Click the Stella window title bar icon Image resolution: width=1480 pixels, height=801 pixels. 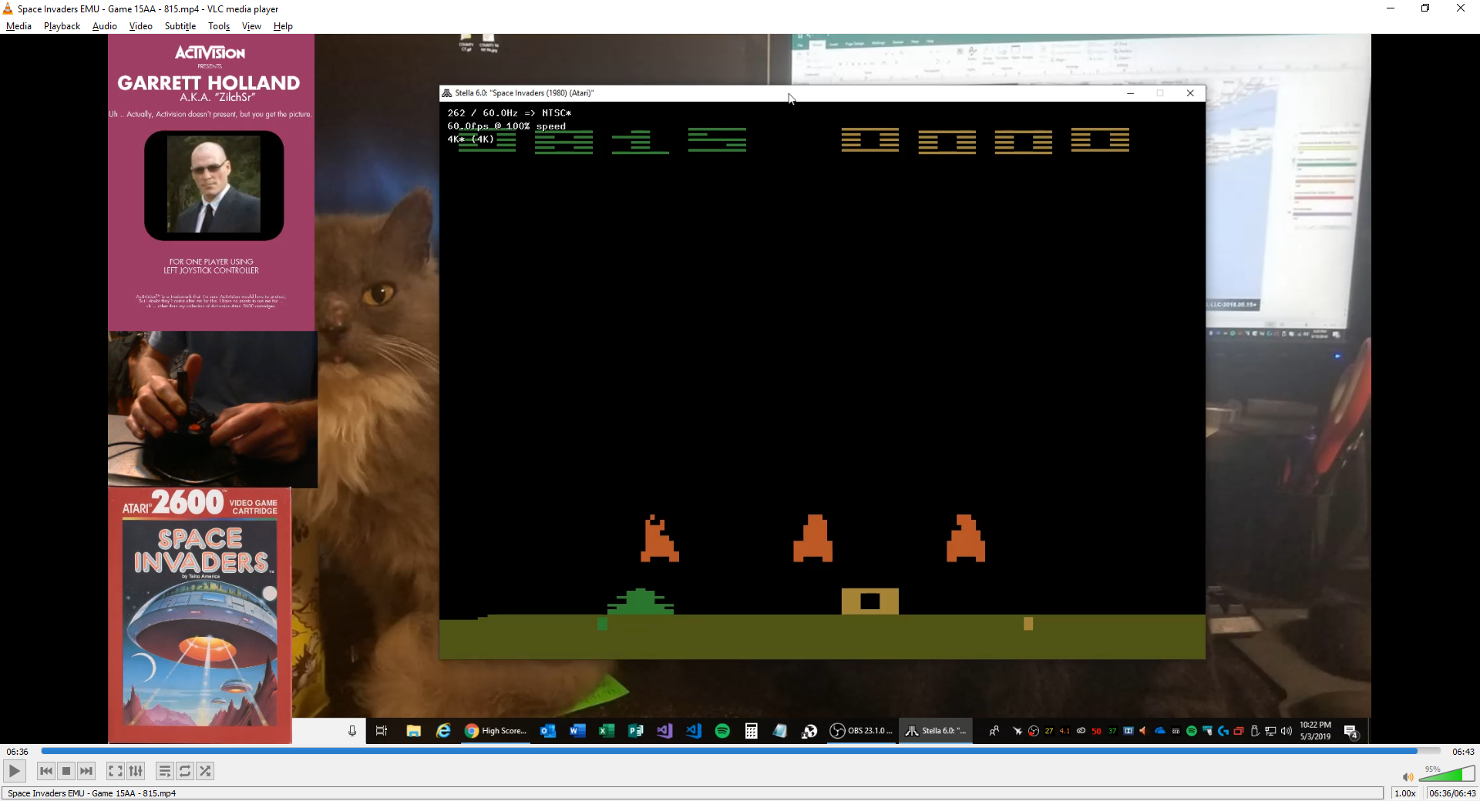pos(446,93)
